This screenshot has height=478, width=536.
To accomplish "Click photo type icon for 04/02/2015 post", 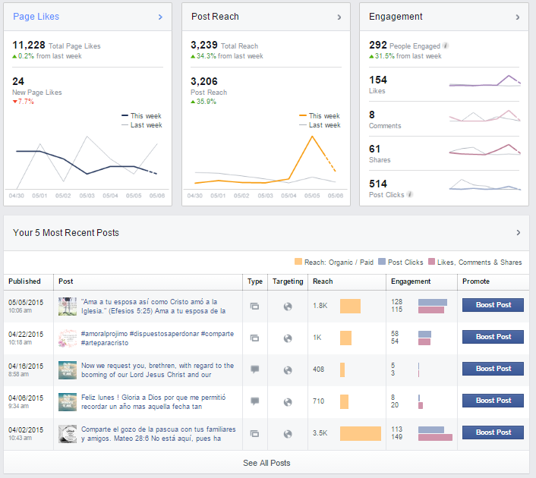I will 254,433.
